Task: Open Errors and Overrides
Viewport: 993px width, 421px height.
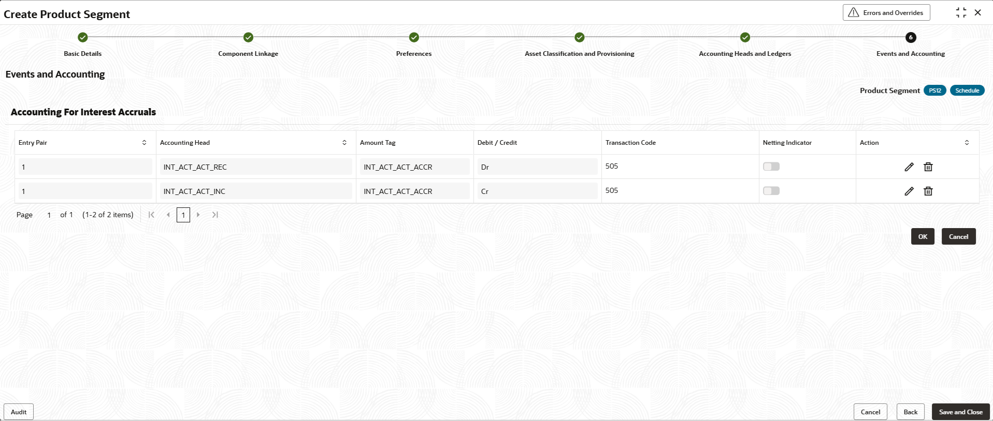Action: coord(886,12)
